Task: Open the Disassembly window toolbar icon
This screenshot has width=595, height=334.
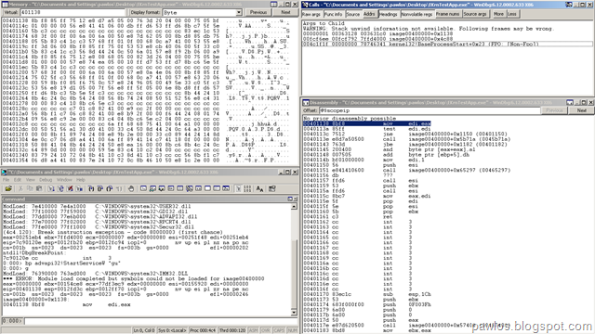Action: (x=198, y=188)
